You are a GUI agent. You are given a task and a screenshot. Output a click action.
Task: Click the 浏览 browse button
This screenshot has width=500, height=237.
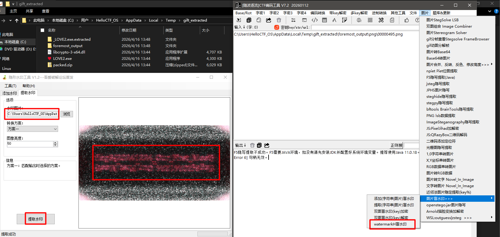67,114
